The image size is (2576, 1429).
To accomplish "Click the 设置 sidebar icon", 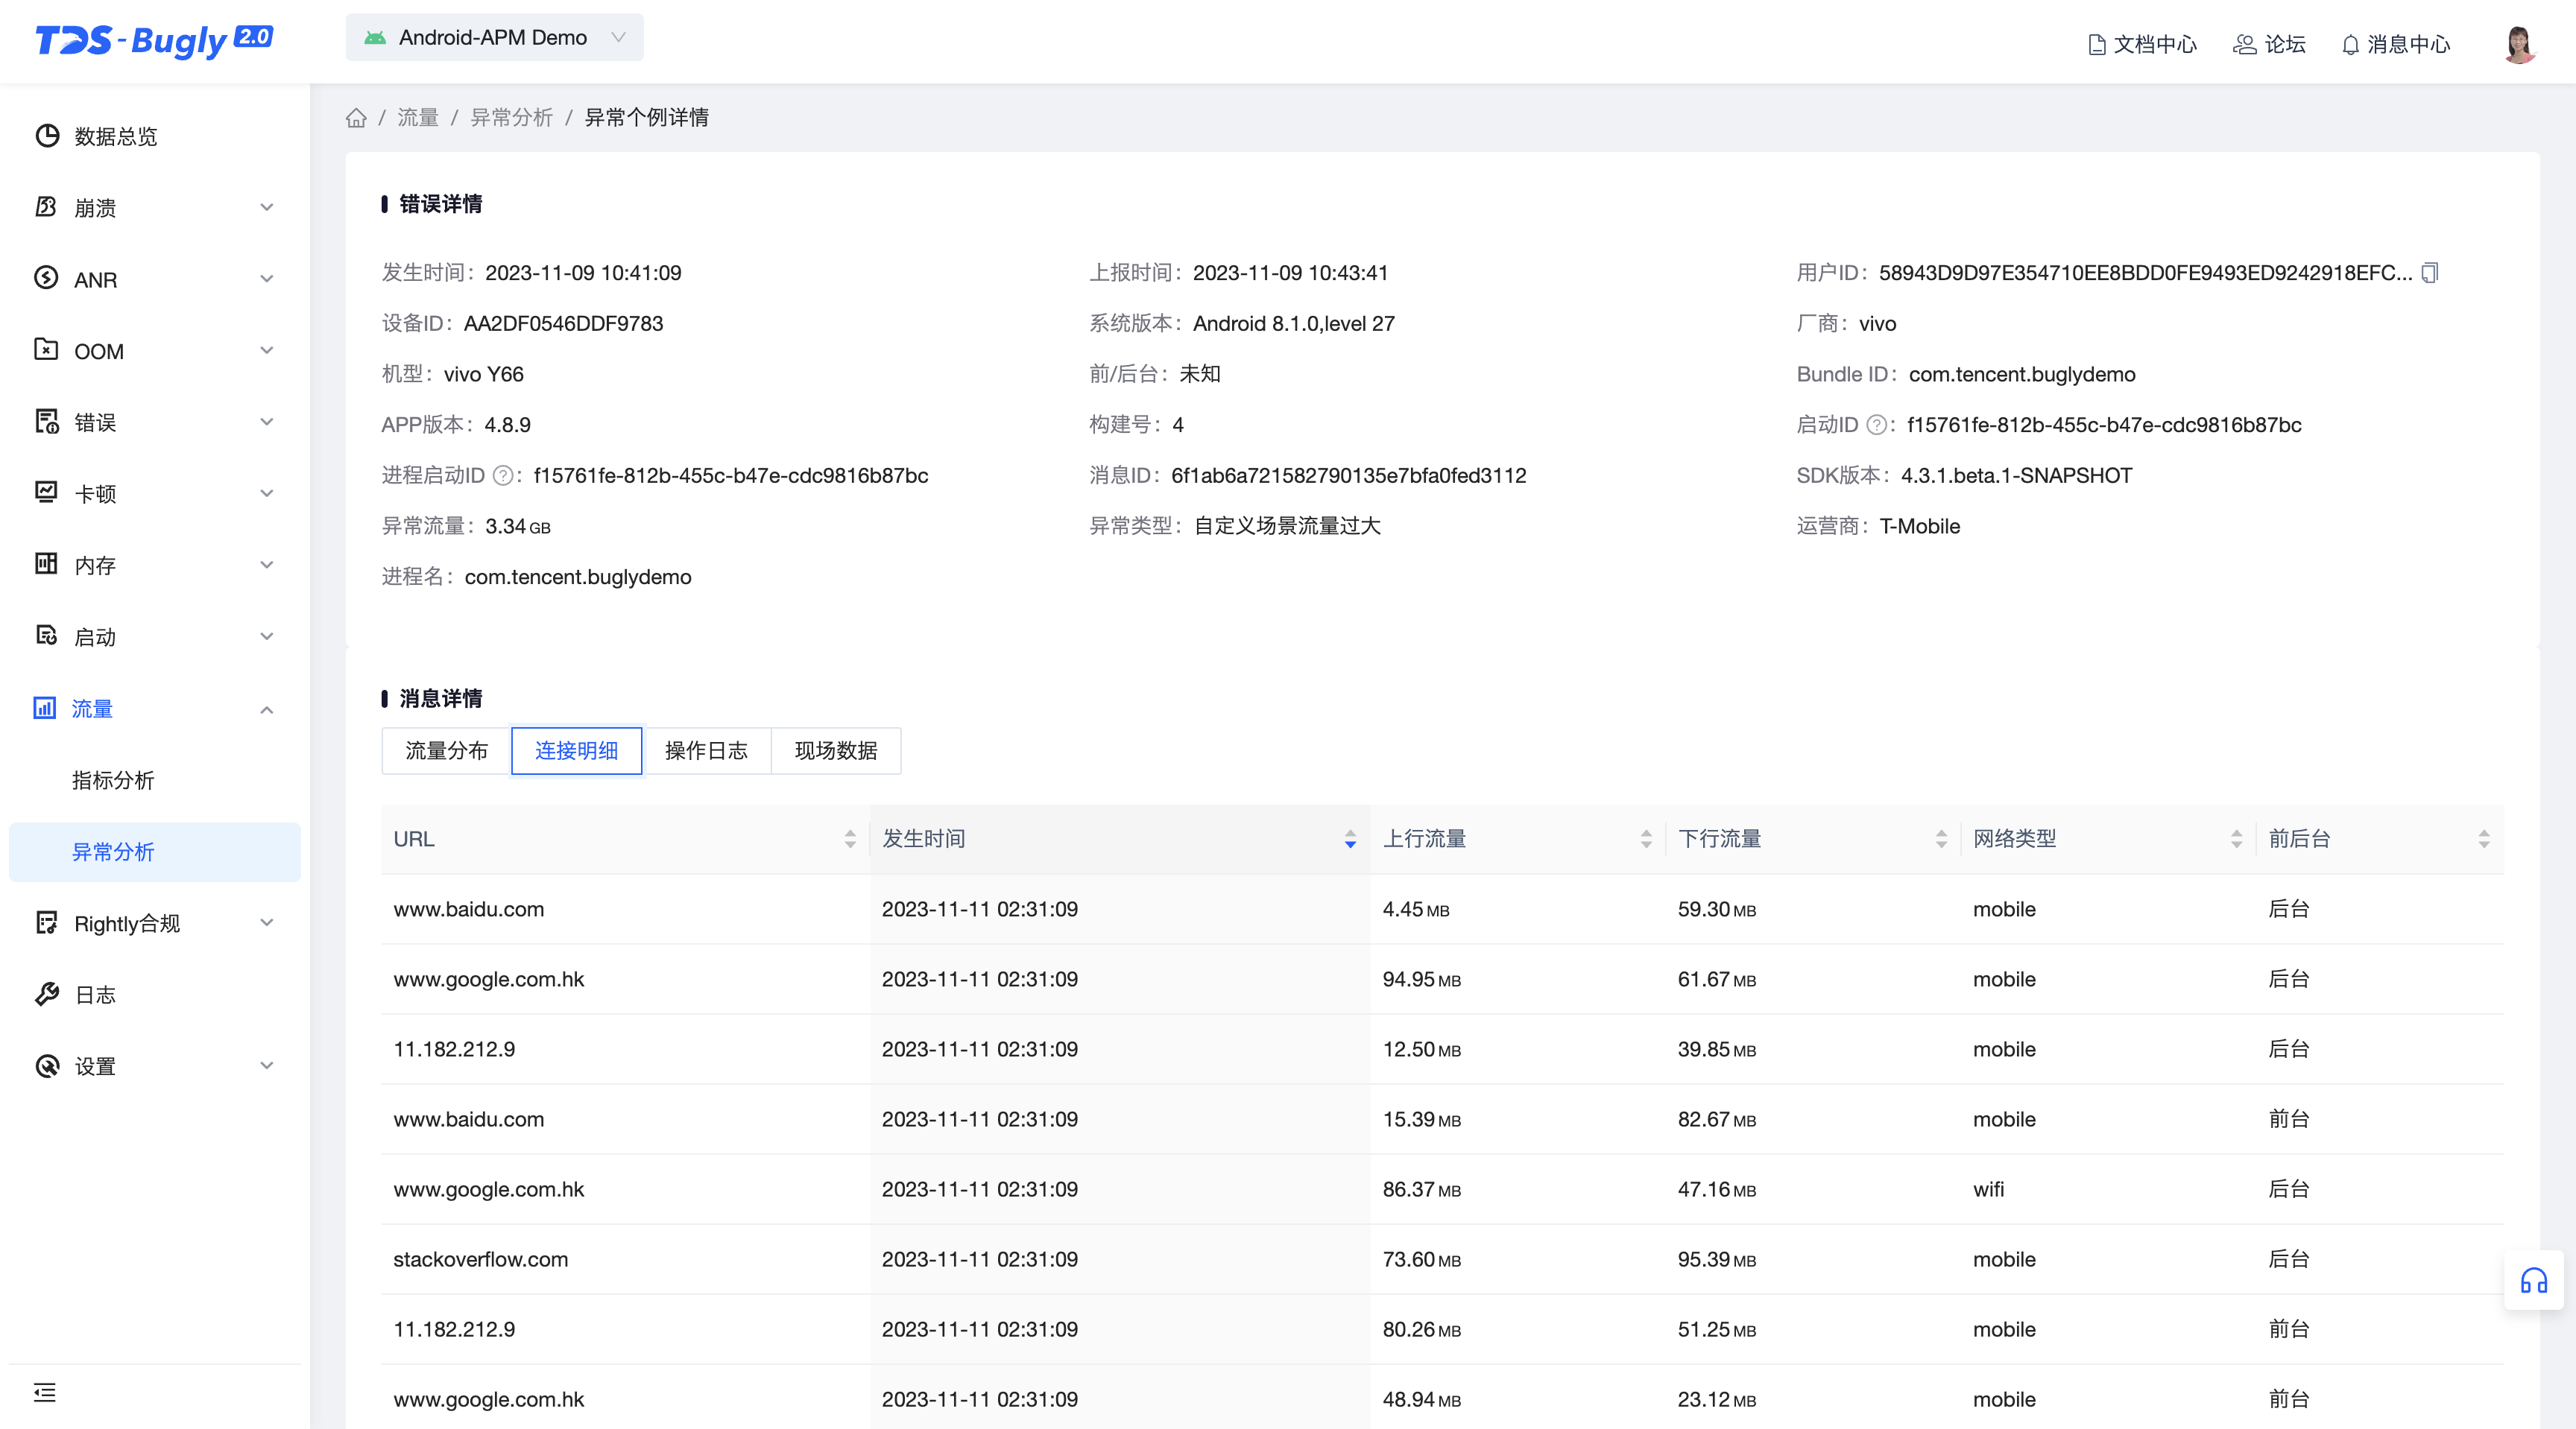I will coord(47,1066).
